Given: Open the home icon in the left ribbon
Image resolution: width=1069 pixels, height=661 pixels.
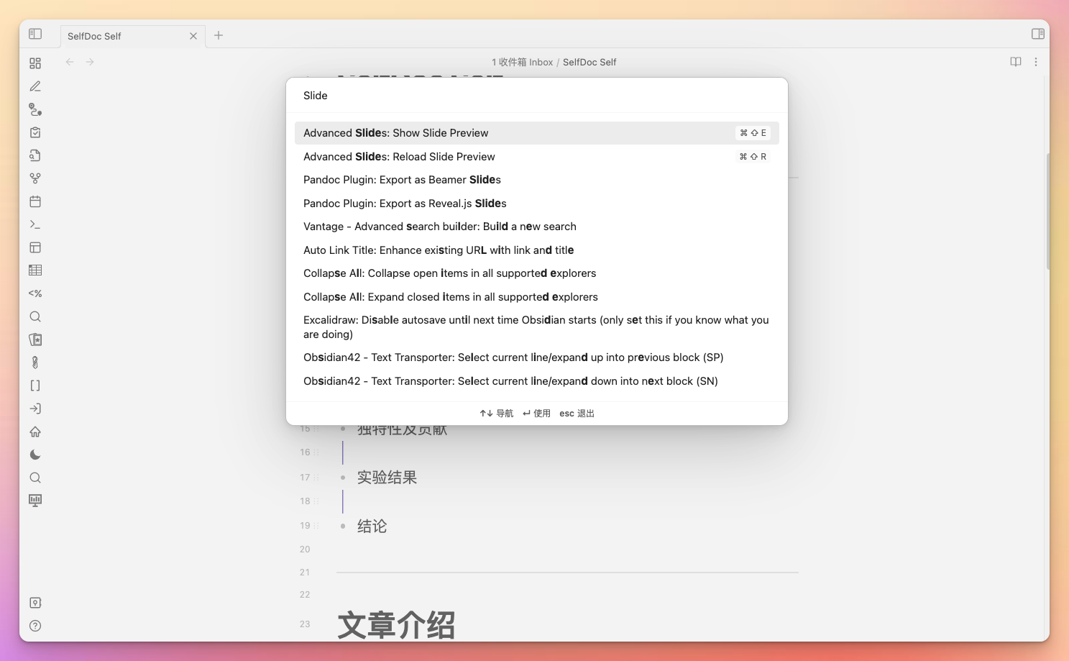Looking at the screenshot, I should pos(35,431).
